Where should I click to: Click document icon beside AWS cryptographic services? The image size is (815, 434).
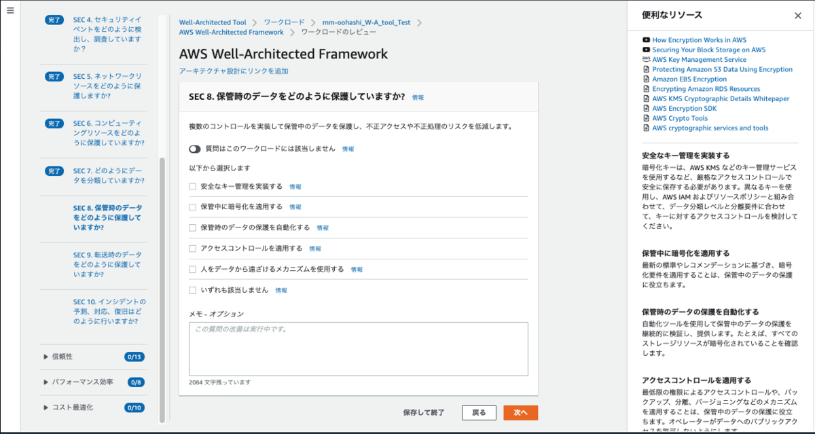point(646,128)
